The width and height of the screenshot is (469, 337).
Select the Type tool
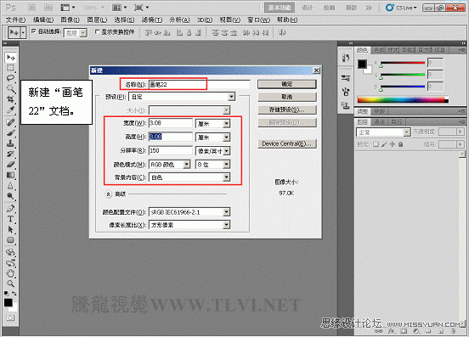11,219
